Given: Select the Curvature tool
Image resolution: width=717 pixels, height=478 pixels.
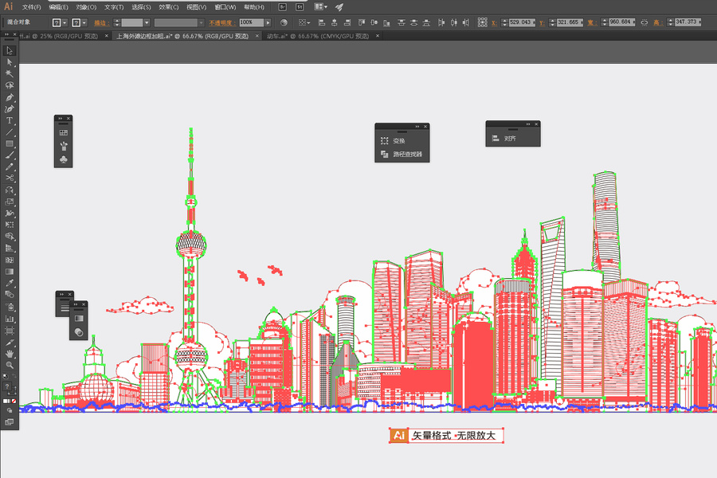Looking at the screenshot, I should [9, 109].
